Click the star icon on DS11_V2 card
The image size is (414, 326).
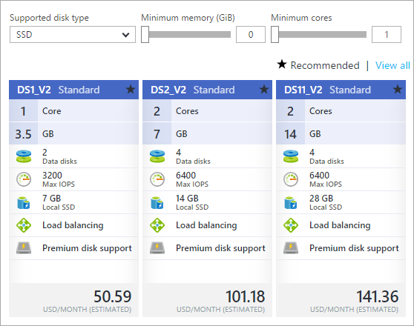(398, 90)
